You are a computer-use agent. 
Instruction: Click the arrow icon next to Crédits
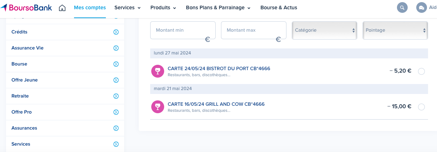pyautogui.click(x=116, y=32)
